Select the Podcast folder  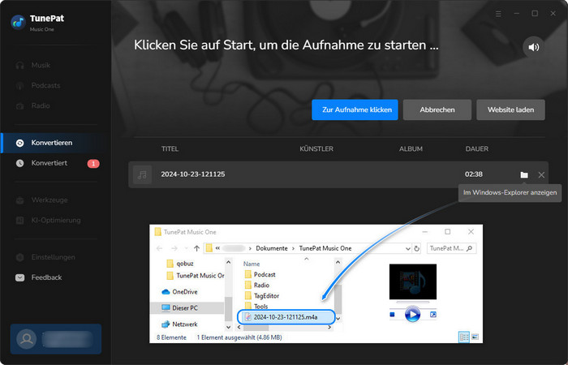point(260,274)
